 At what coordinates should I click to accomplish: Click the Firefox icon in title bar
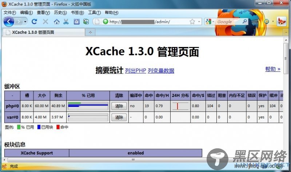[x=4, y=4]
